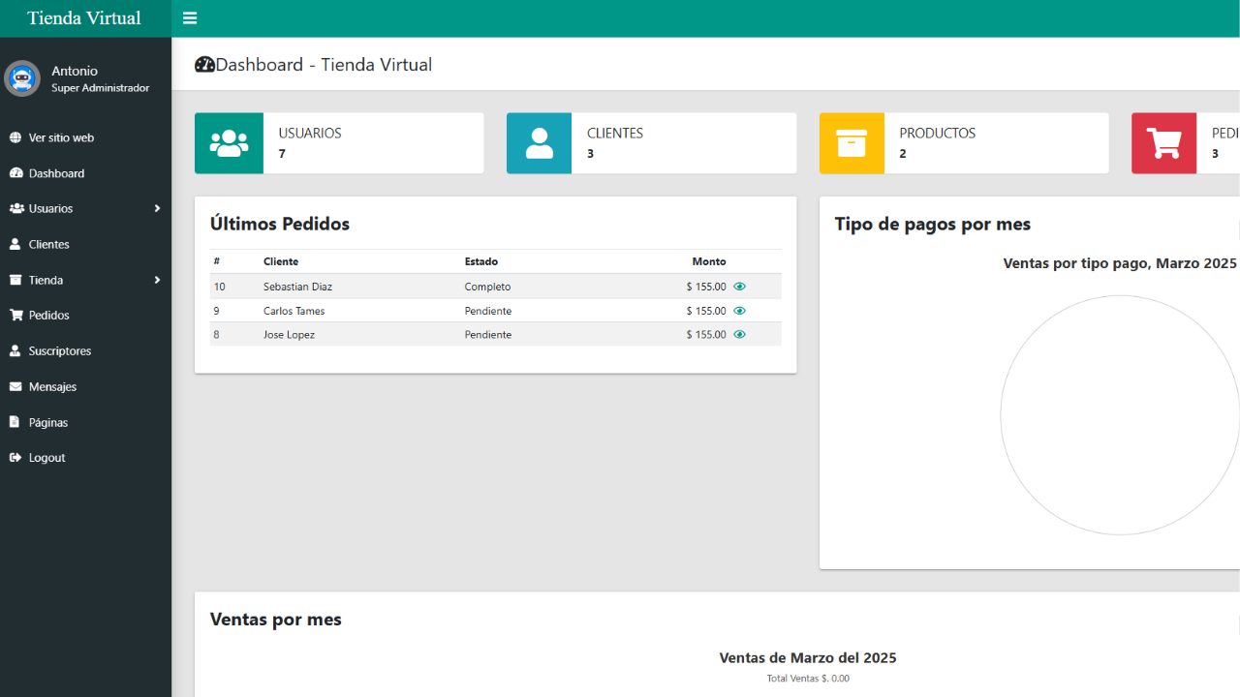Click the dashboard gauge icon in page title
Viewport: 1240px width, 697px height.
pos(204,65)
